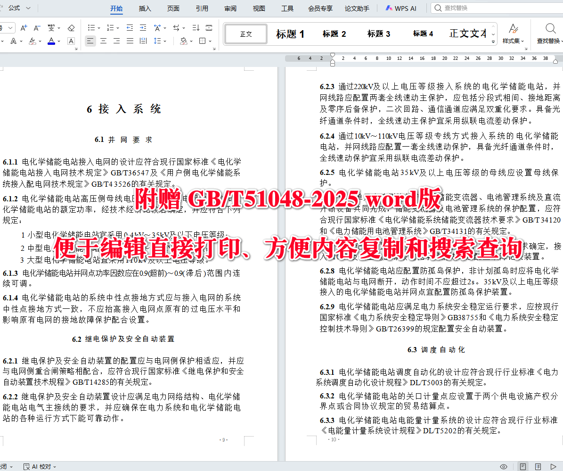Open AI 校对 in status bar
The image size is (563, 471).
[x=40, y=466]
